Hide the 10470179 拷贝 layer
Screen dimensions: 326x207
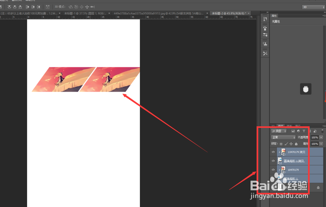(273, 152)
